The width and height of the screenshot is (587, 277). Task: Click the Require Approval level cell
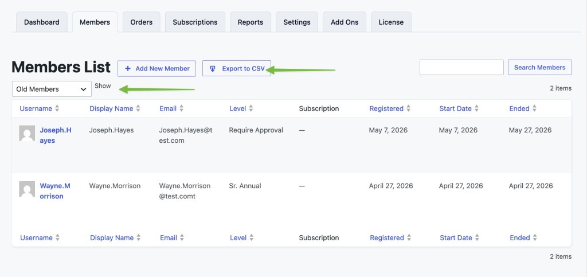click(256, 130)
